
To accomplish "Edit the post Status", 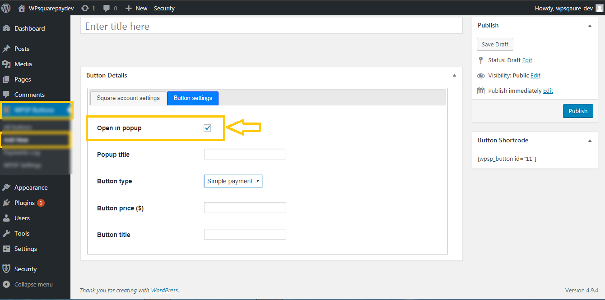I will (x=527, y=60).
